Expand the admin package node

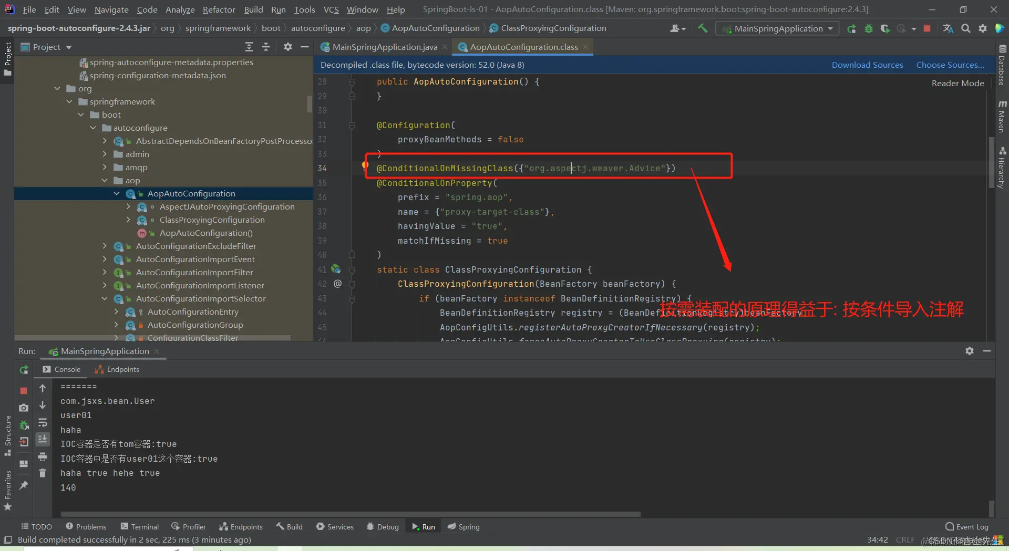(105, 154)
